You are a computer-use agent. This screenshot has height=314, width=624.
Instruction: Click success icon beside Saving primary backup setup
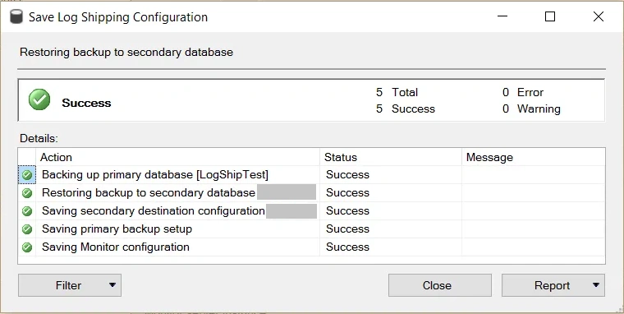coord(27,229)
